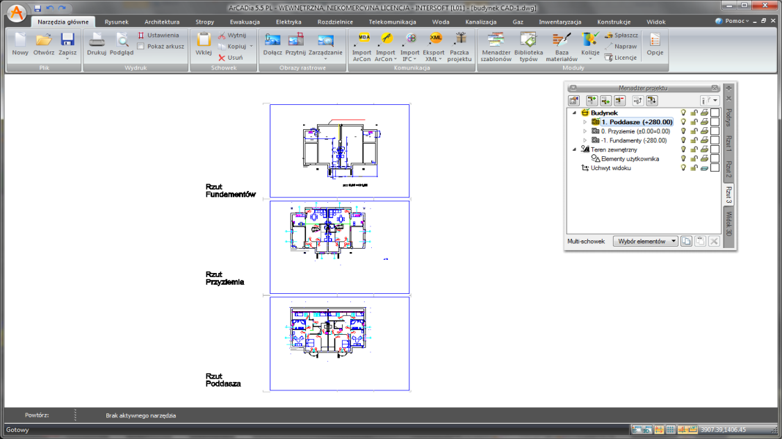Select the Rzut Przyziemia floor plan viewport

coord(340,247)
